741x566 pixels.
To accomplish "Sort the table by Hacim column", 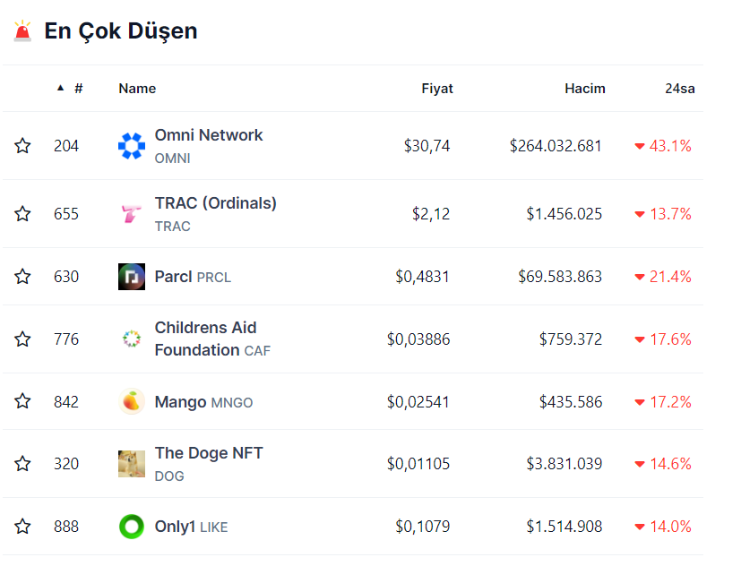I will point(584,89).
